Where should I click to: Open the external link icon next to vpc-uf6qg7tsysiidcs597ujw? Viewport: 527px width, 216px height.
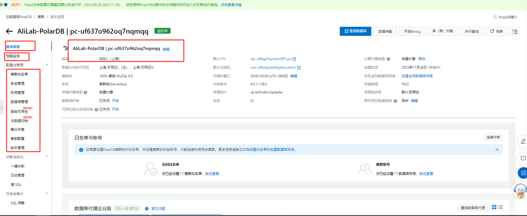[x=294, y=59]
